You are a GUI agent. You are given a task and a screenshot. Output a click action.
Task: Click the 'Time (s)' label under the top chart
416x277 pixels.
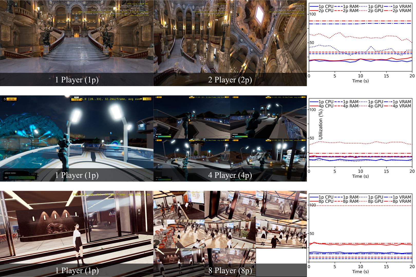[360, 81]
